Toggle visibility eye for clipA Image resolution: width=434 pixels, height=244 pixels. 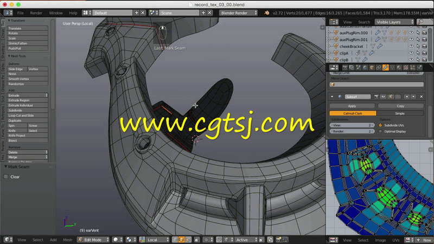point(411,53)
